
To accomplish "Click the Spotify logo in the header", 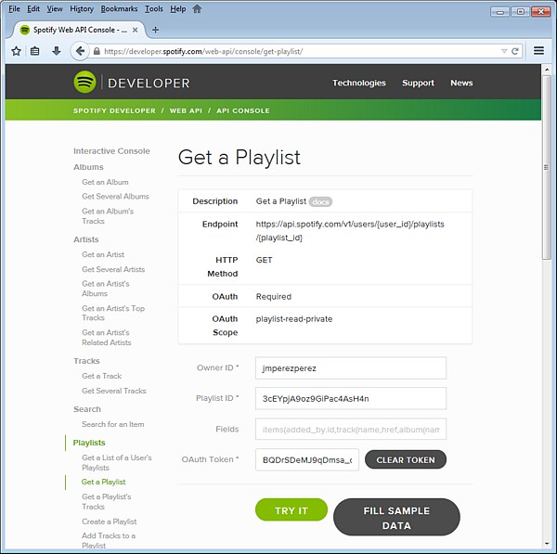I will pyautogui.click(x=84, y=82).
